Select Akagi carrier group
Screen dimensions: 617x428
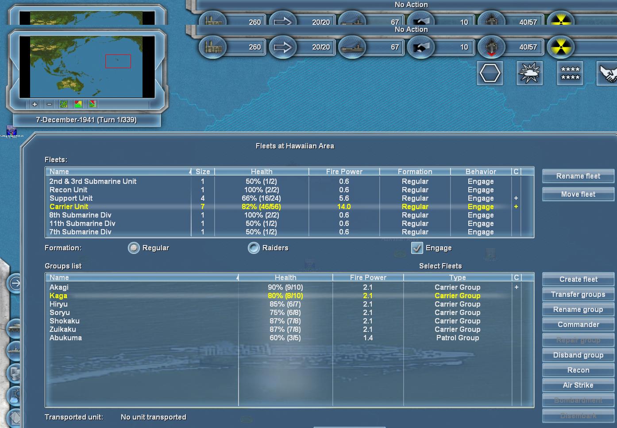289,287
